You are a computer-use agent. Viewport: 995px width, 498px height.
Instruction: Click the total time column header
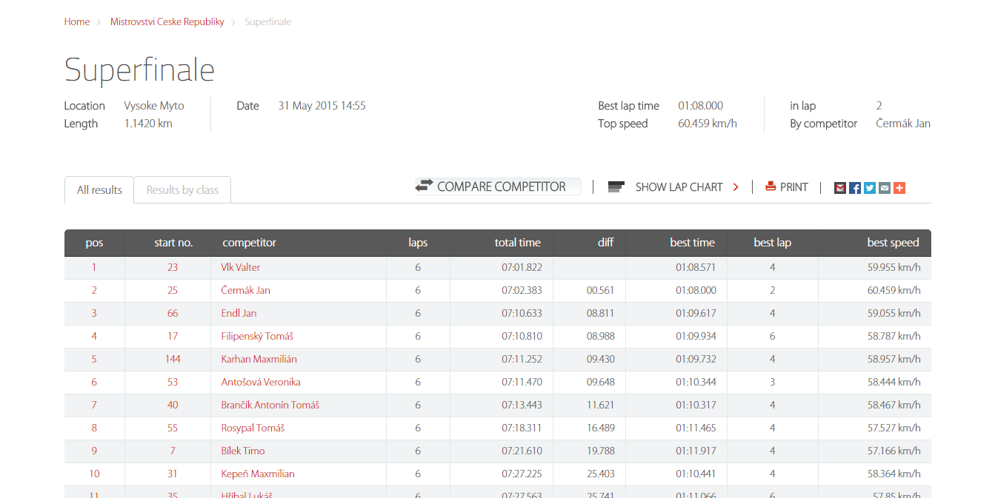click(x=517, y=243)
